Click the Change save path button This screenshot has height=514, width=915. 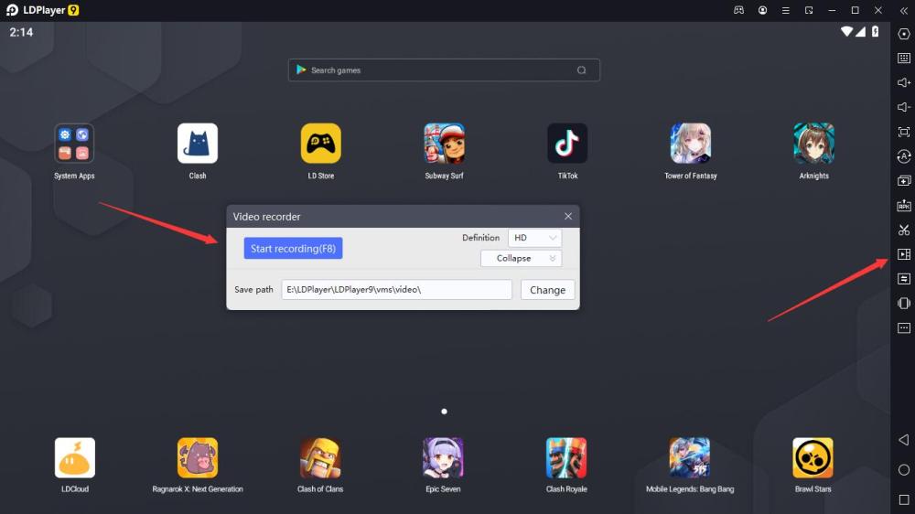(547, 290)
